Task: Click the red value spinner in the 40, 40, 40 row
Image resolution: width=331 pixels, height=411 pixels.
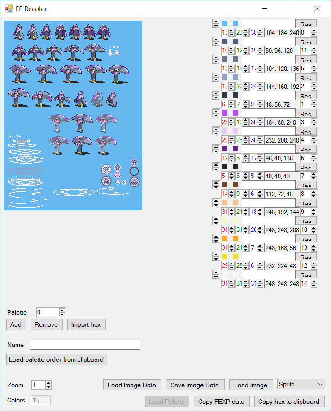Action: (231, 176)
